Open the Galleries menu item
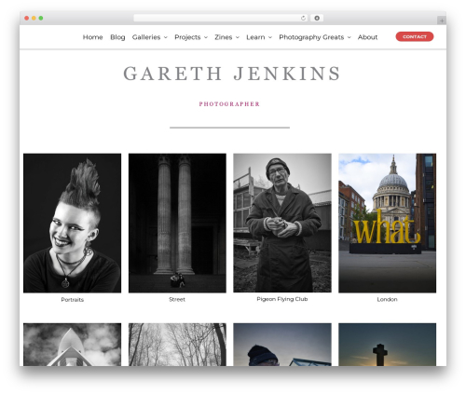This screenshot has height=394, width=466. tap(146, 37)
